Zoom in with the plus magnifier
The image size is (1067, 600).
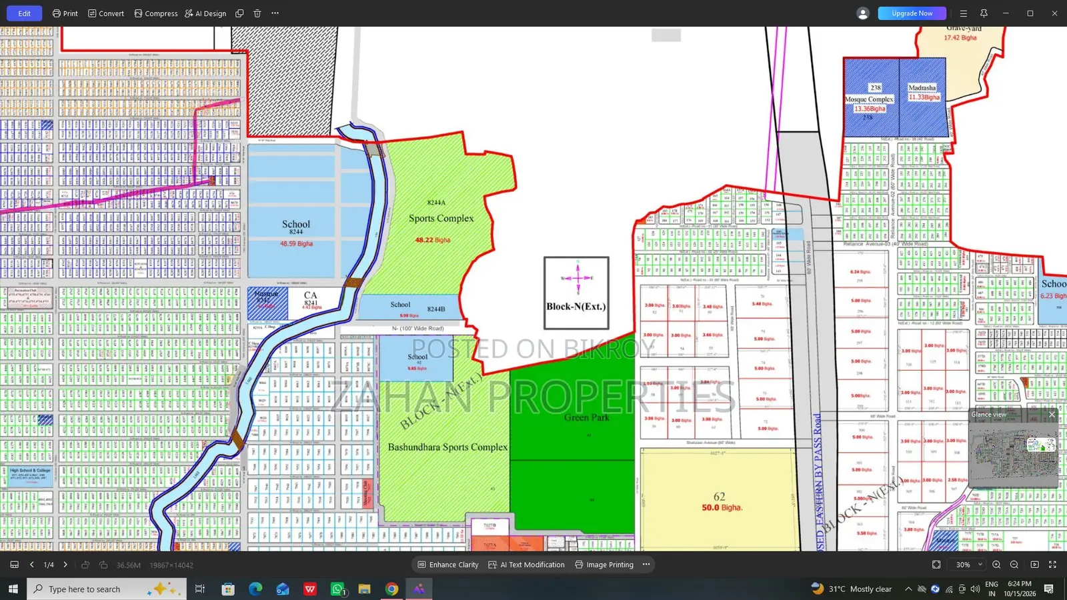996,565
